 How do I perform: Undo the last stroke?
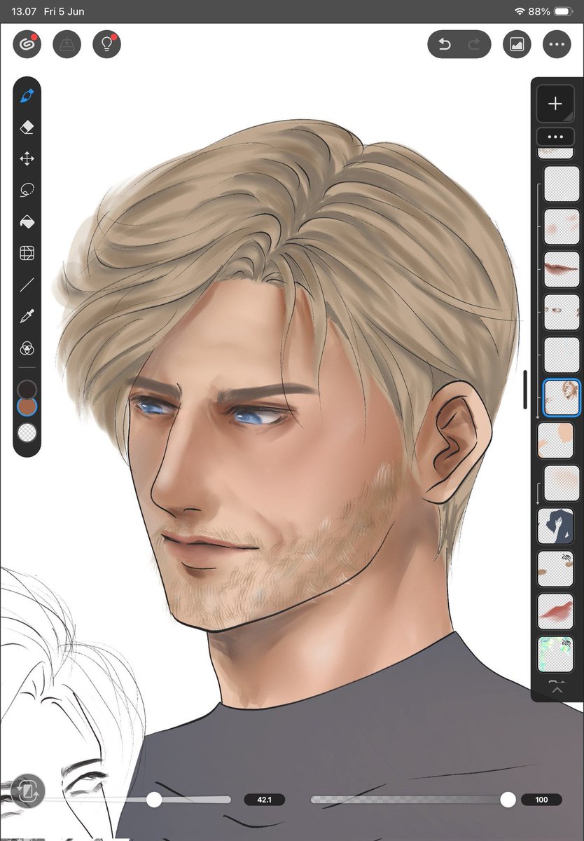coord(444,44)
